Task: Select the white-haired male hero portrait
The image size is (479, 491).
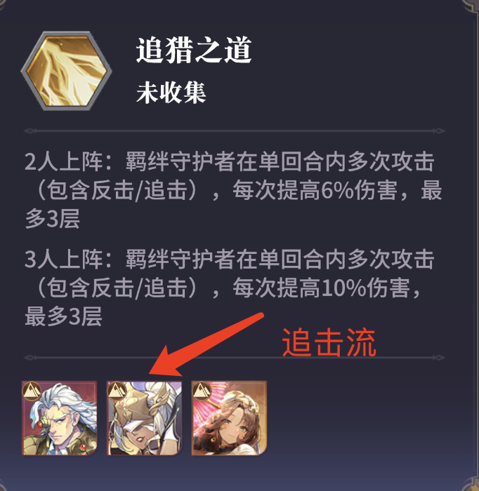Action: (60, 418)
